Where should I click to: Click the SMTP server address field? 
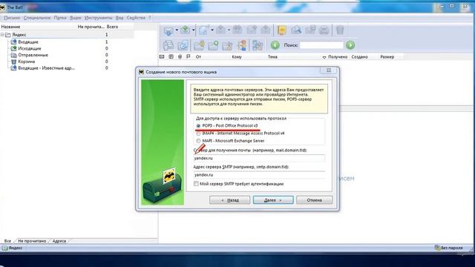click(259, 175)
